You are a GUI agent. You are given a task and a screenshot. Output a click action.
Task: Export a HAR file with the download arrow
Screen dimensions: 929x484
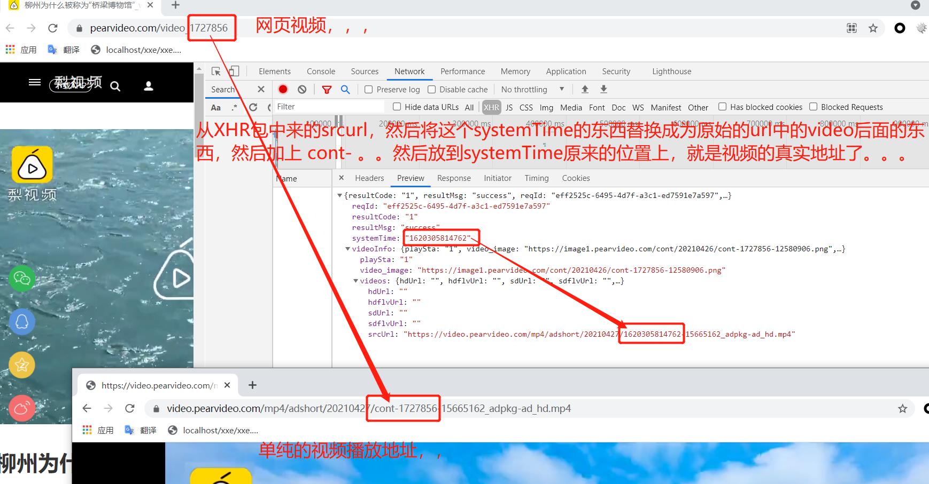[x=603, y=89]
